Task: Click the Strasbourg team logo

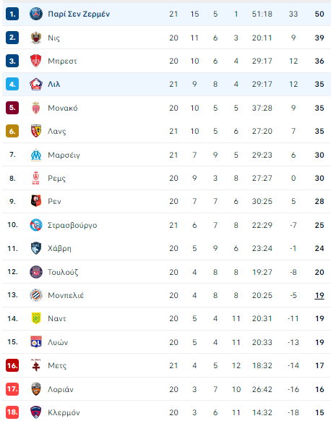Action: pos(36,225)
